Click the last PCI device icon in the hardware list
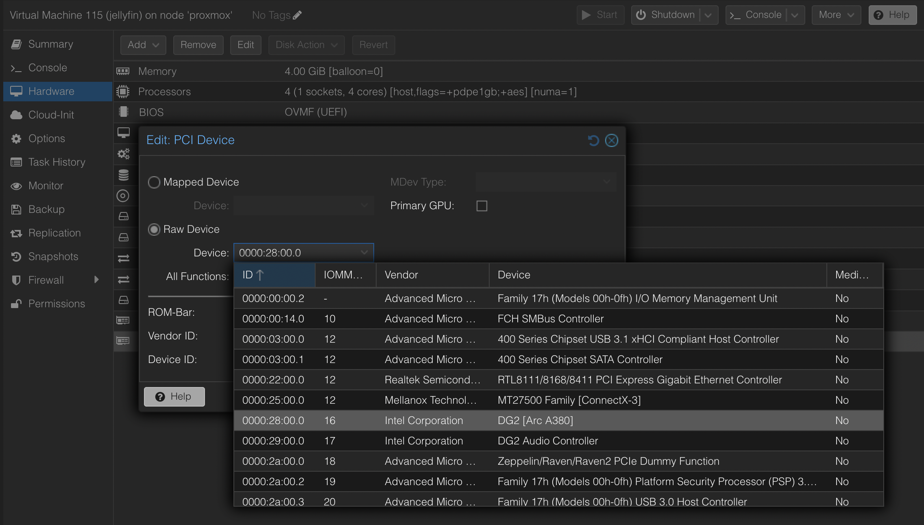924x525 pixels. click(x=123, y=340)
